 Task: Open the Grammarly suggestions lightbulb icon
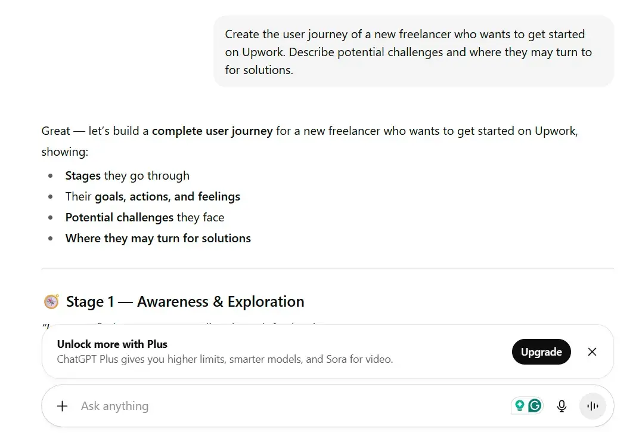click(519, 405)
